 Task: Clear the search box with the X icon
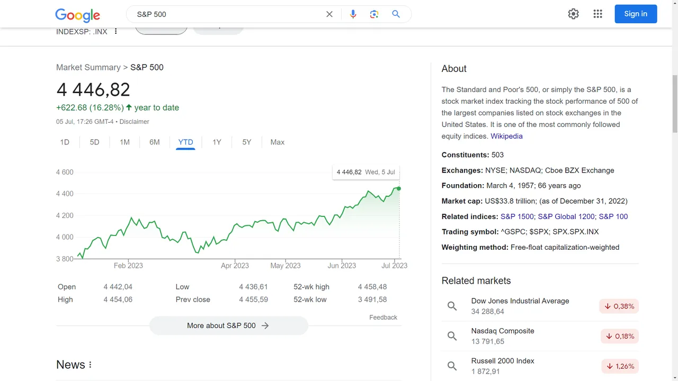(x=329, y=14)
